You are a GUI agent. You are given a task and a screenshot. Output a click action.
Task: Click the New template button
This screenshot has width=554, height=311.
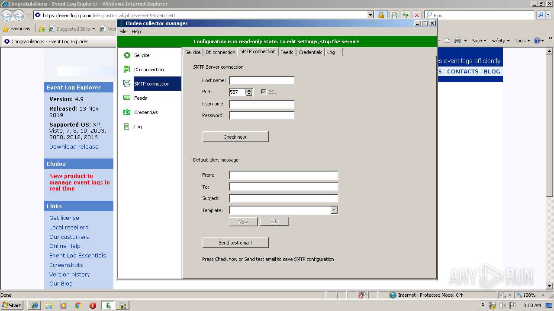(x=243, y=222)
